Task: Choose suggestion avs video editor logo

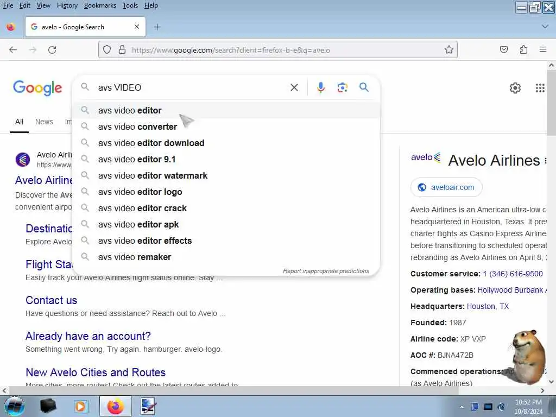Action: pos(226,192)
